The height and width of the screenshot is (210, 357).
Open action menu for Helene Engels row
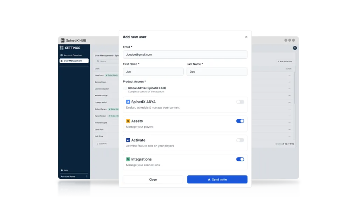[x=289, y=123]
